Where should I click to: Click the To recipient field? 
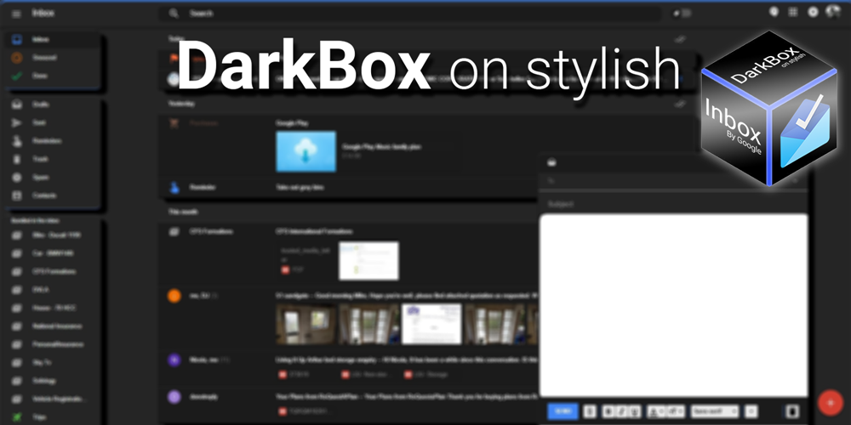673,180
